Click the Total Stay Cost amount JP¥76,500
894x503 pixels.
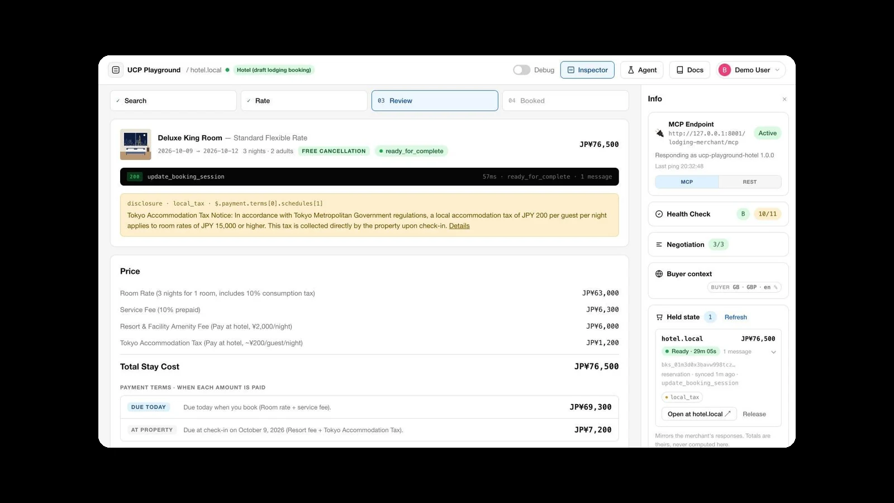(596, 367)
